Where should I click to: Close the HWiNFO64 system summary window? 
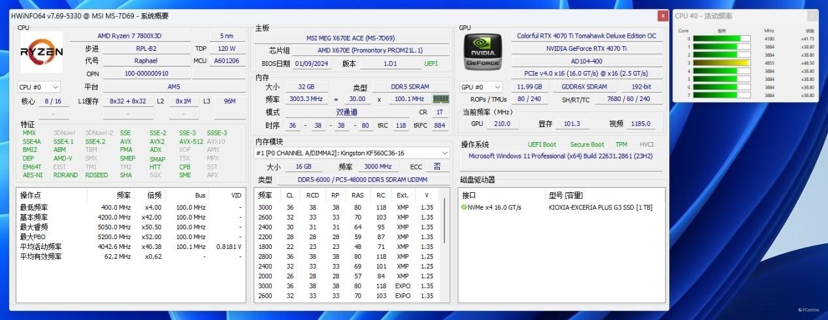(663, 16)
